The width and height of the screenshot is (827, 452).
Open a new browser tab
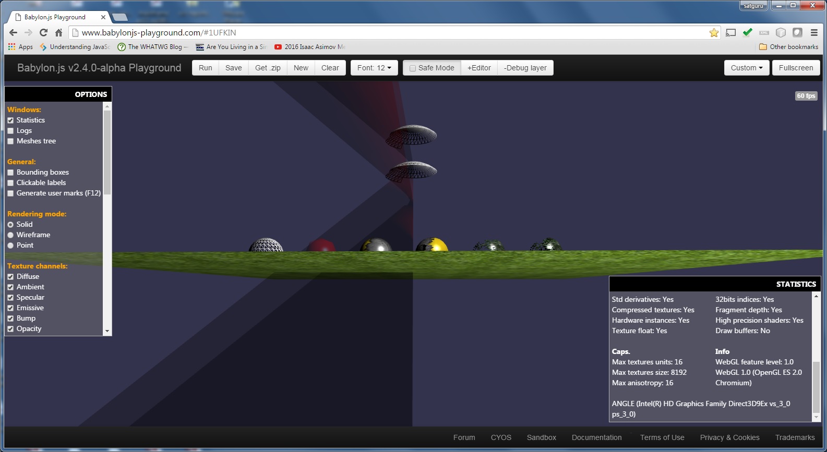(x=120, y=17)
